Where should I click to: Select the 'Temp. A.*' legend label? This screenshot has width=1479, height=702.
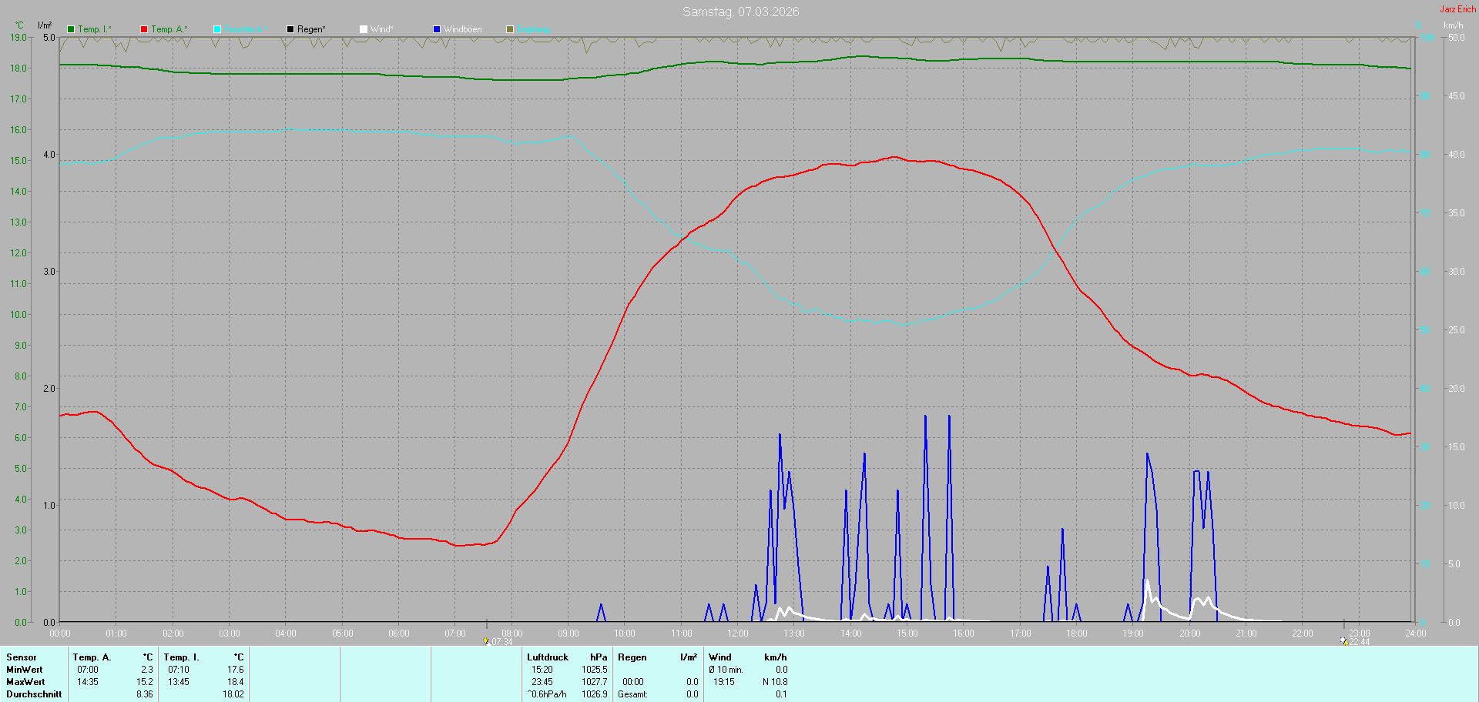click(169, 29)
